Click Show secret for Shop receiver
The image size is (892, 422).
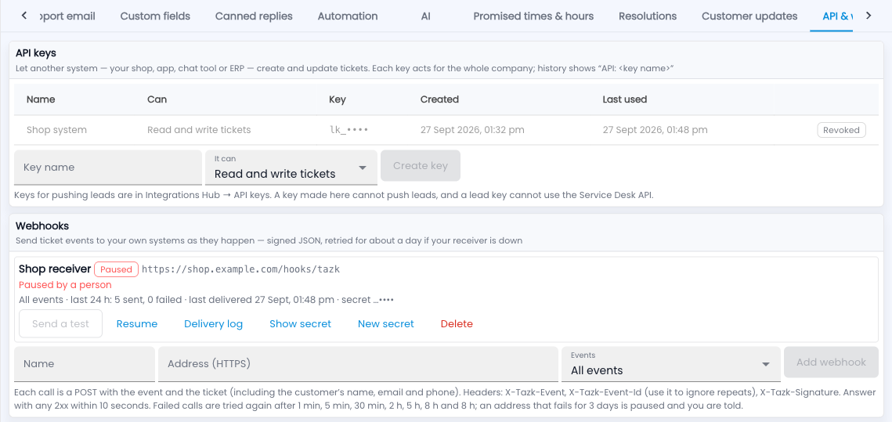(x=301, y=323)
